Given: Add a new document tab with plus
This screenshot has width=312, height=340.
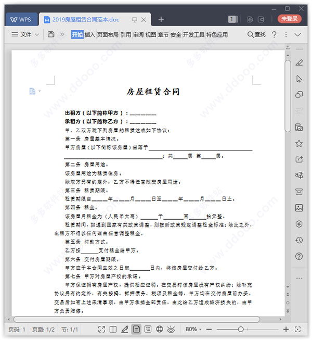Looking at the screenshot, I should [161, 19].
